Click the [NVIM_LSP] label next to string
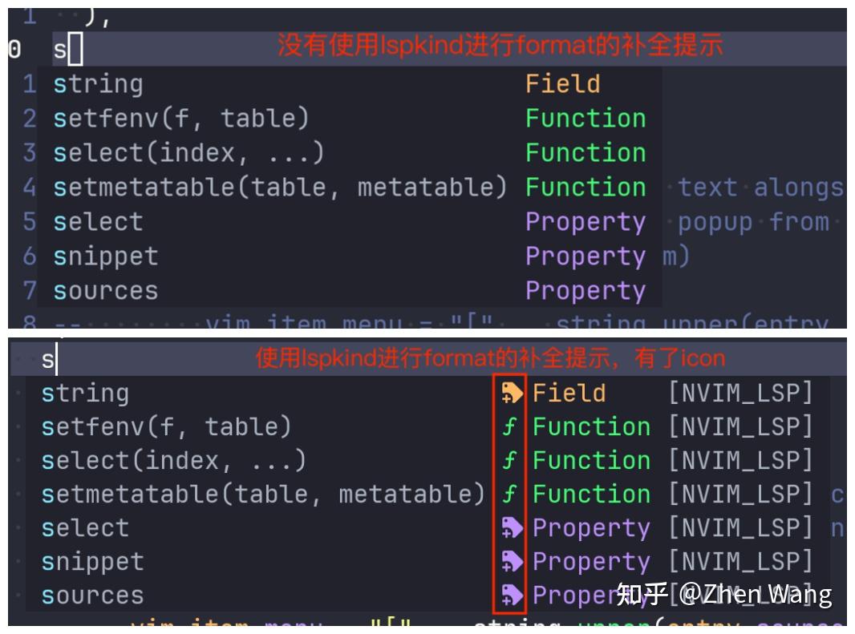Viewport: 855px width, 634px height. click(742, 393)
